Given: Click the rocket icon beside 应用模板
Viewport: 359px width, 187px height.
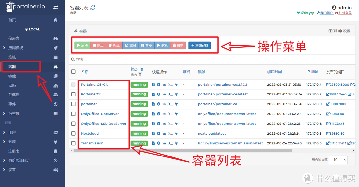Looking at the screenshot, I should 56,48.
